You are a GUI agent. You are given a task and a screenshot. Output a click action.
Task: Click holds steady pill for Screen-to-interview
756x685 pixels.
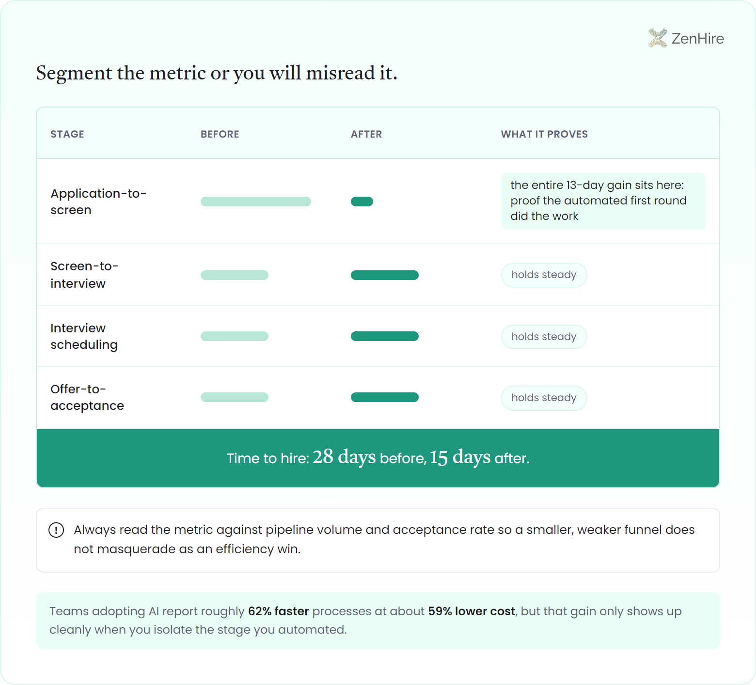click(544, 275)
